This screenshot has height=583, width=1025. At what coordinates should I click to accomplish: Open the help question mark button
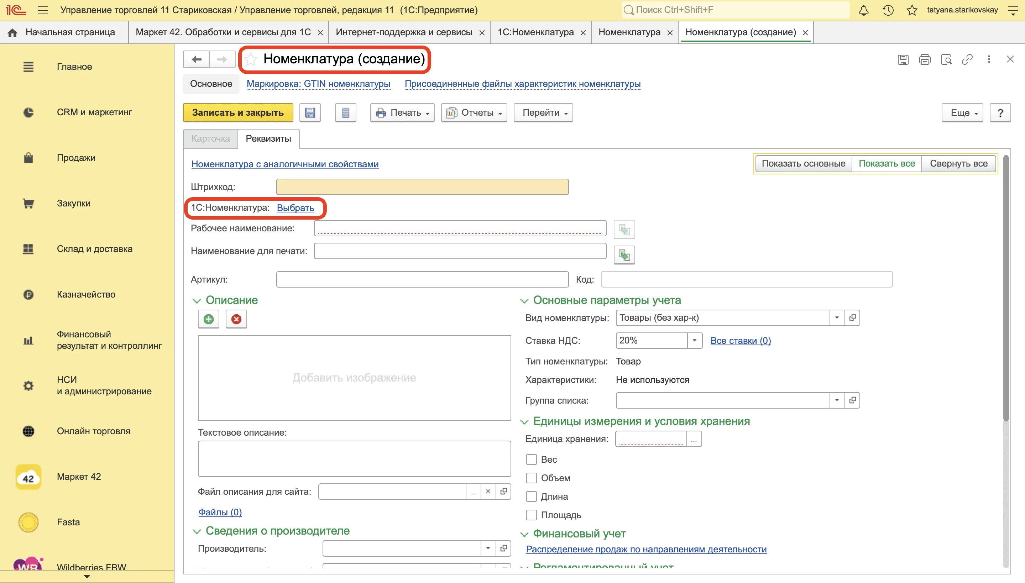[1000, 112]
